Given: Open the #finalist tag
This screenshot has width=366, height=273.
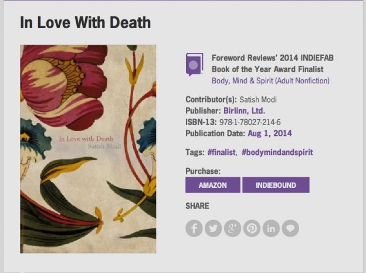Looking at the screenshot, I should pos(221,153).
